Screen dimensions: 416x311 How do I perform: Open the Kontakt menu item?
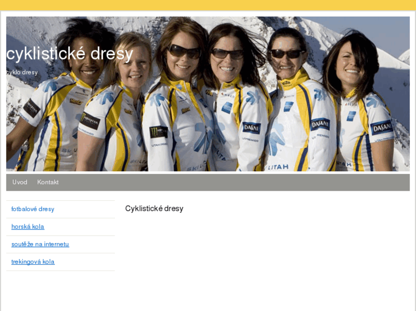click(47, 182)
